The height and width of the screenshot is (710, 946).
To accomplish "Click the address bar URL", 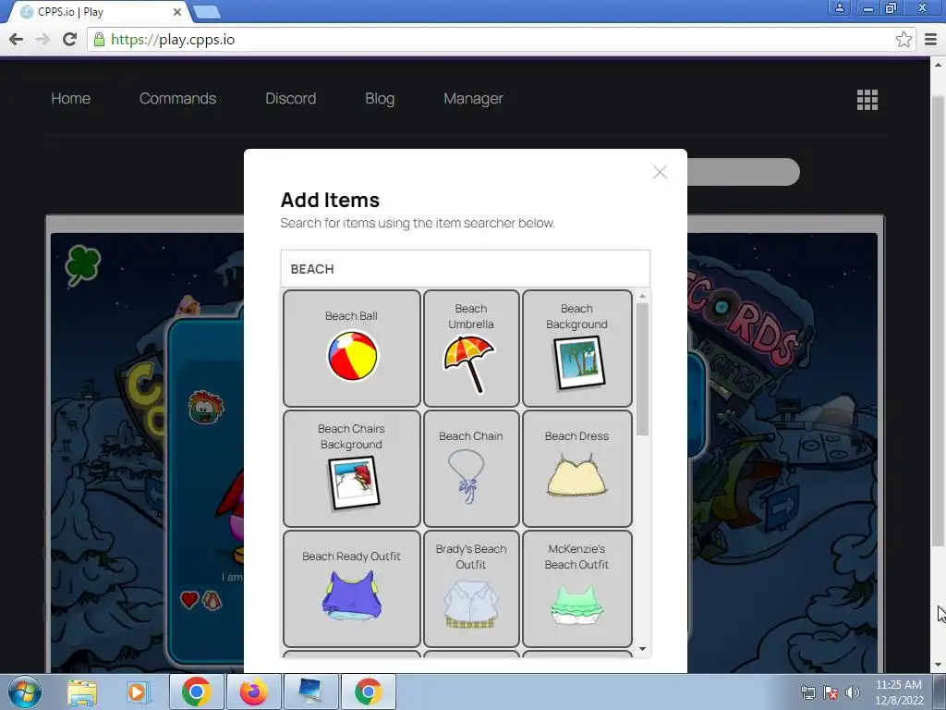I will click(173, 40).
